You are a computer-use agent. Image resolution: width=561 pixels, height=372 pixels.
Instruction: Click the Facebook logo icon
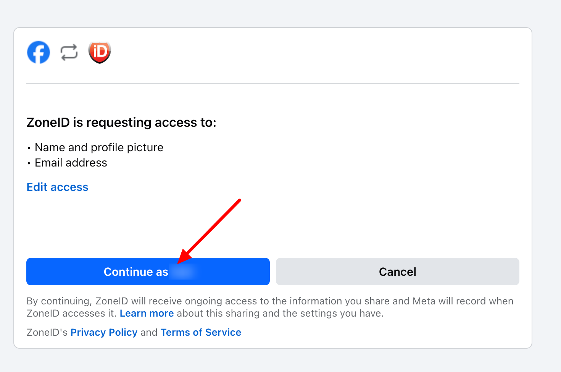(x=39, y=52)
